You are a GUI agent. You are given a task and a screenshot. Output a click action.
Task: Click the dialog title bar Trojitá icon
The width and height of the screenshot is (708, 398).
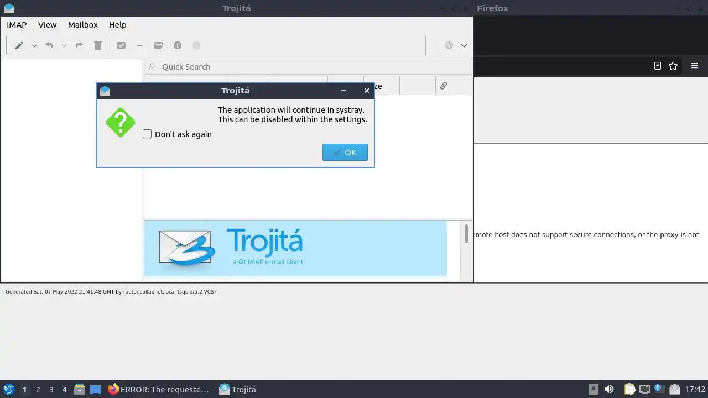click(105, 91)
